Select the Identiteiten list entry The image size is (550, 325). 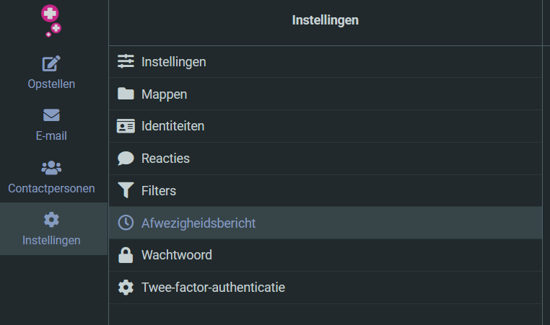(x=173, y=126)
